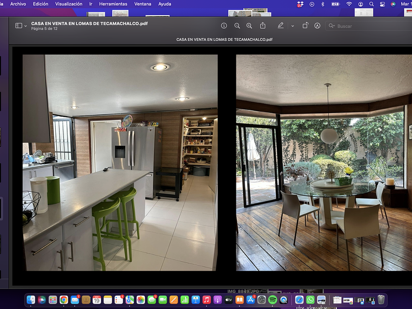412x309 pixels.
Task: Open the Visualización menu
Action: (x=69, y=4)
